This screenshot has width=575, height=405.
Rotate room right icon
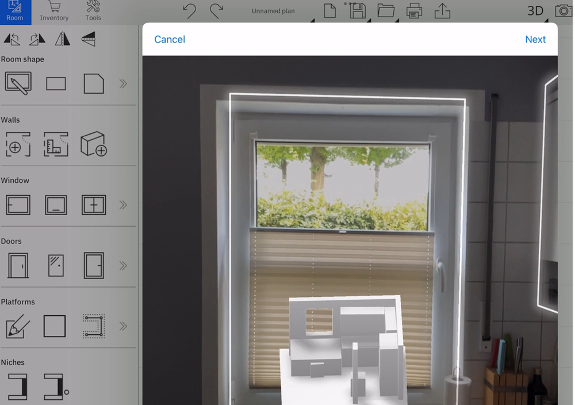(x=37, y=39)
